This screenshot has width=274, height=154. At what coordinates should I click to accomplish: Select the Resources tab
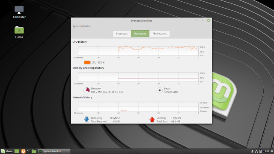[140, 34]
